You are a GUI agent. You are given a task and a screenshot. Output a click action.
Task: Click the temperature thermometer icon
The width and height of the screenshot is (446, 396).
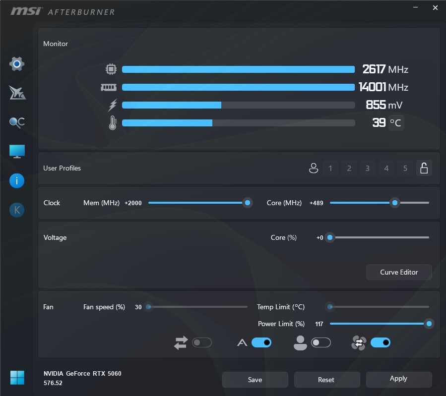click(113, 123)
